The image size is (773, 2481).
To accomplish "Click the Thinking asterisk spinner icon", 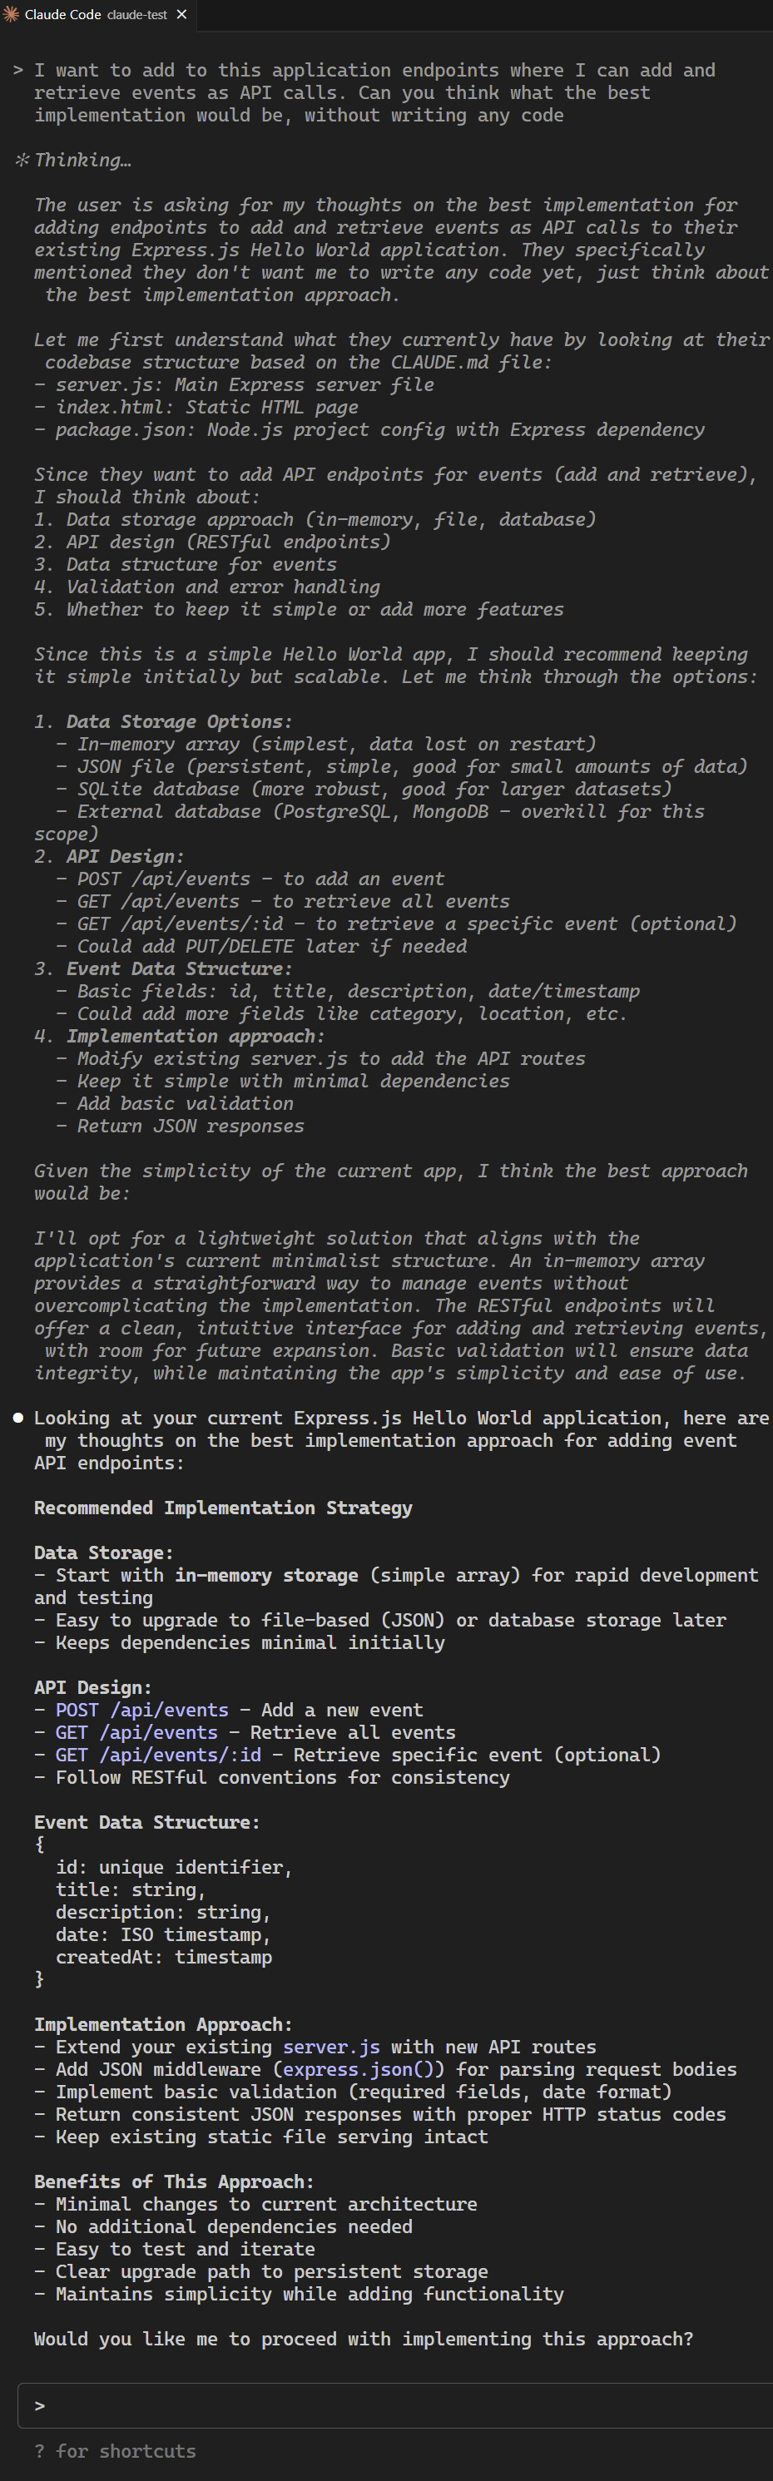I will (22, 160).
